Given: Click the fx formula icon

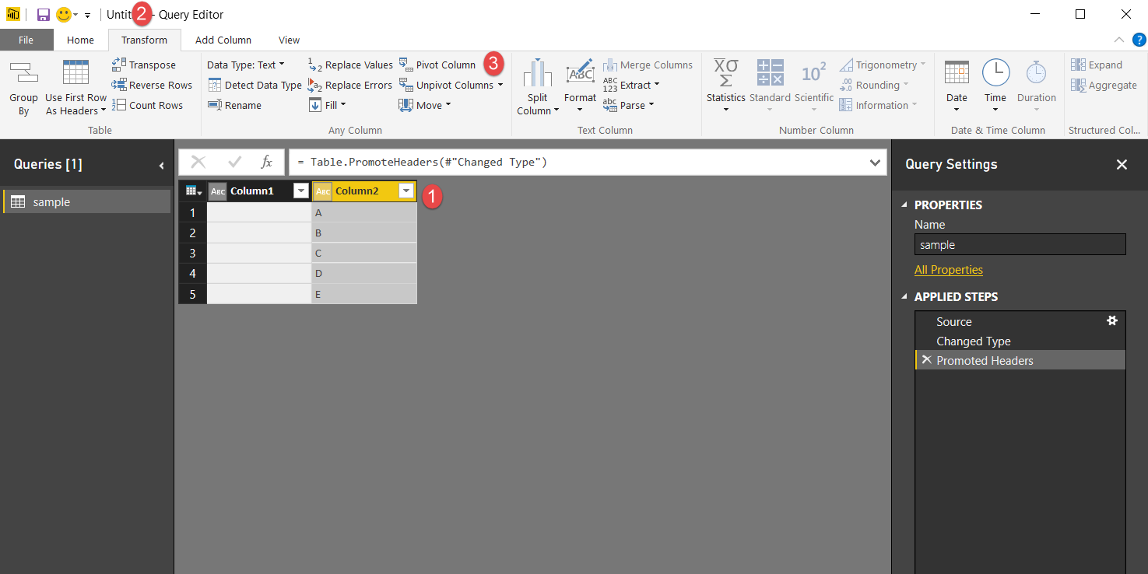Looking at the screenshot, I should [266, 162].
